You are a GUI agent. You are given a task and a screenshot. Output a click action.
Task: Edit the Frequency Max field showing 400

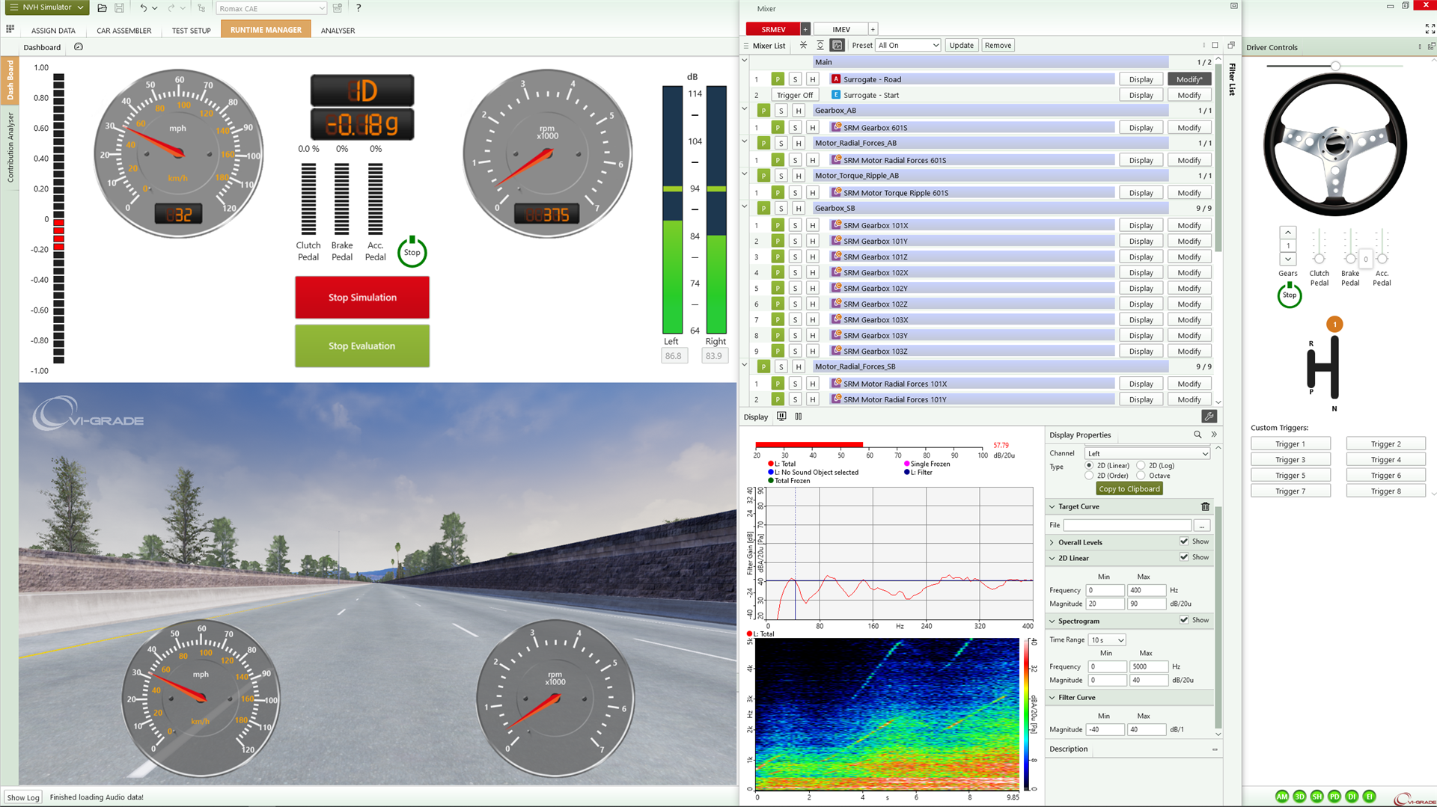1147,590
